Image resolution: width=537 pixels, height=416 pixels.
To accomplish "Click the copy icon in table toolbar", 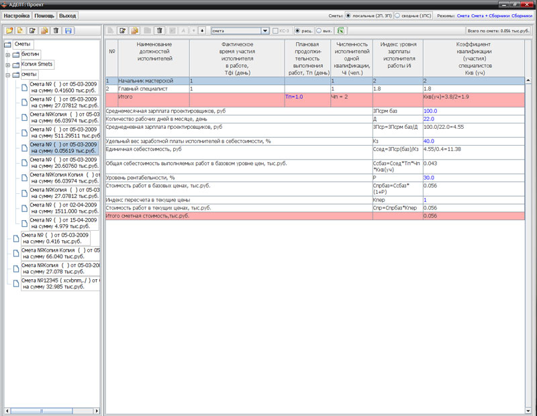I will [x=135, y=31].
